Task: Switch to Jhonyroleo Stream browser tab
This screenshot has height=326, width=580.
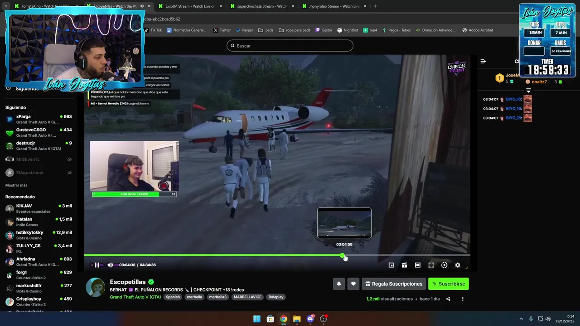Action: pyautogui.click(x=334, y=6)
